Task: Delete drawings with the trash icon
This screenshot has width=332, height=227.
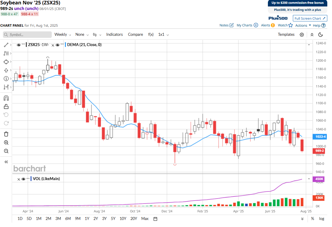Action: pos(6,134)
